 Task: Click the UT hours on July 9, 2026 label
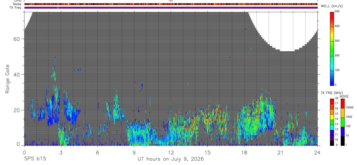click(x=171, y=159)
